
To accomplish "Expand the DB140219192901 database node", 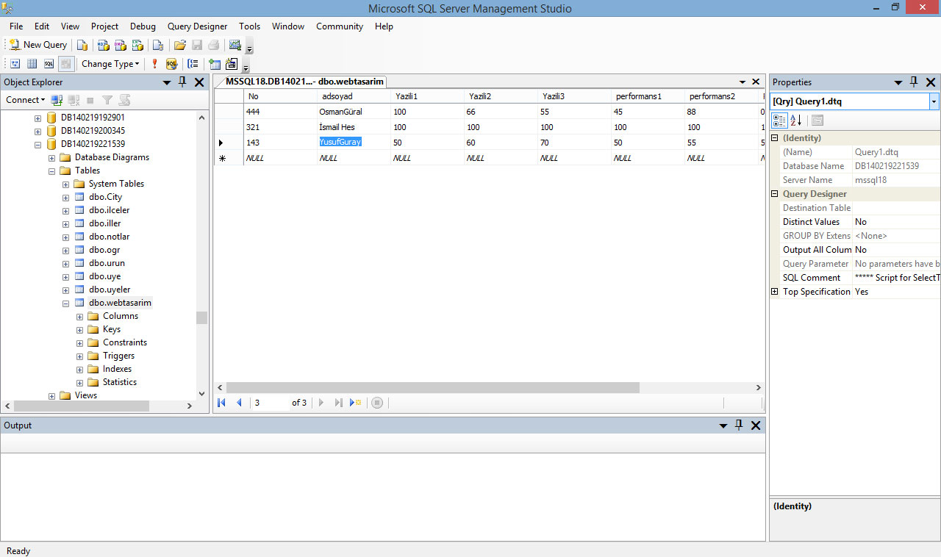I will [38, 118].
